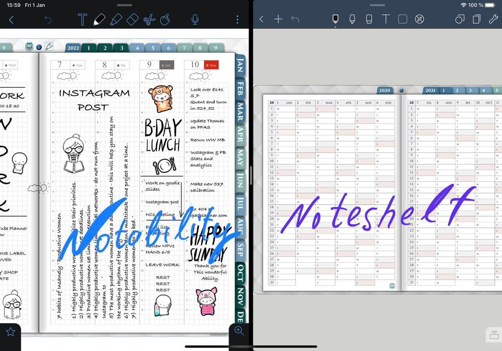Open the Shapes tool in Noteshelf
The image size is (502, 351).
click(460, 19)
